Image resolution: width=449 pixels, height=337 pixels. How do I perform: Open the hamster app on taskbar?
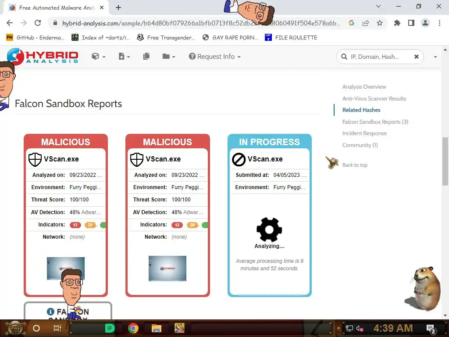click(179, 328)
